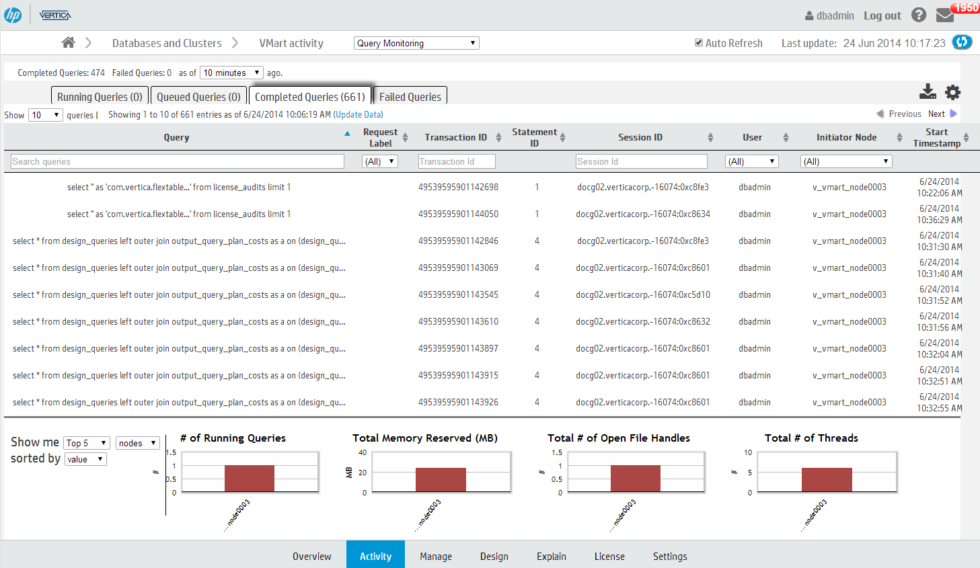Open the Overview bottom tab
Screen dimensions: 980x568
(x=312, y=557)
